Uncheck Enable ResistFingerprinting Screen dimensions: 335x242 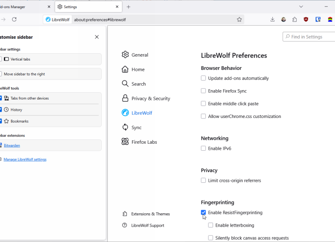click(204, 212)
